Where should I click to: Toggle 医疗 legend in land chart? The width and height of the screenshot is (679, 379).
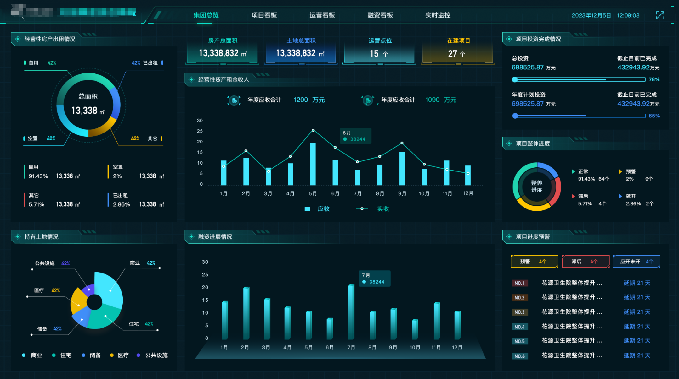click(119, 355)
